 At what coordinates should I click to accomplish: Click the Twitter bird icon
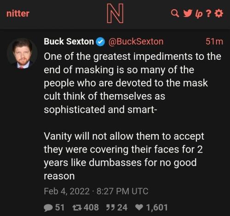pos(188,13)
